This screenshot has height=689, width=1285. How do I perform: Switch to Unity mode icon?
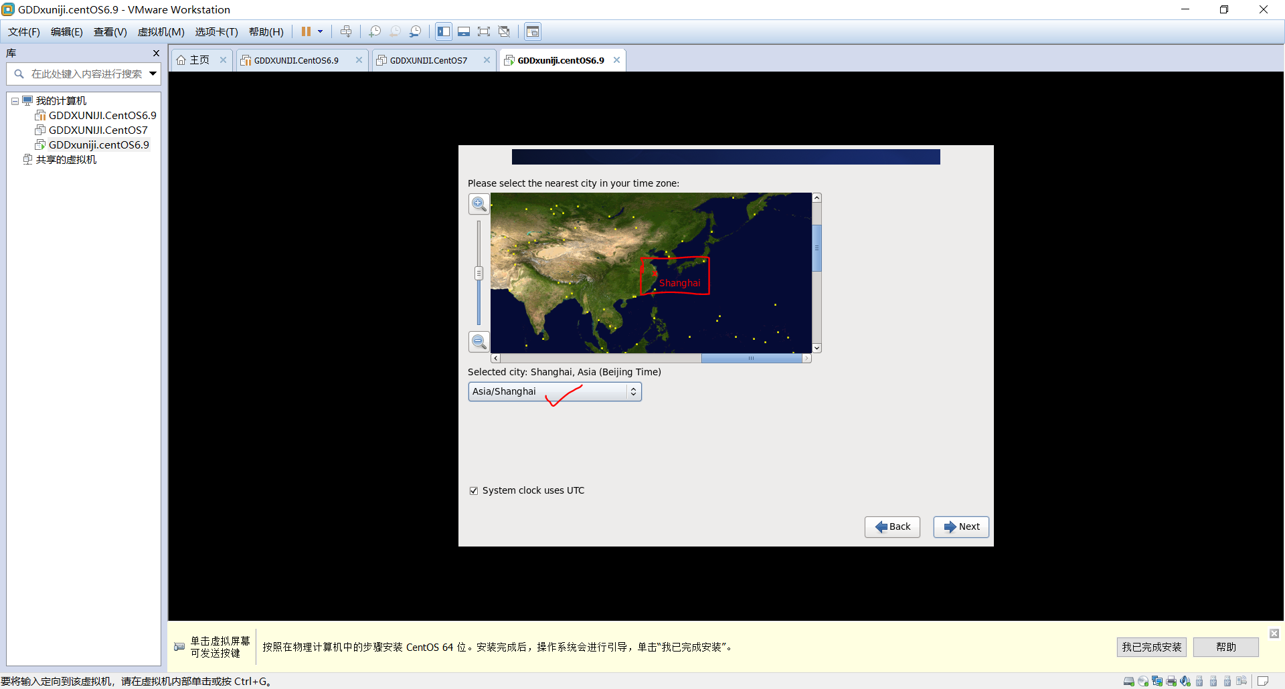[x=504, y=31]
